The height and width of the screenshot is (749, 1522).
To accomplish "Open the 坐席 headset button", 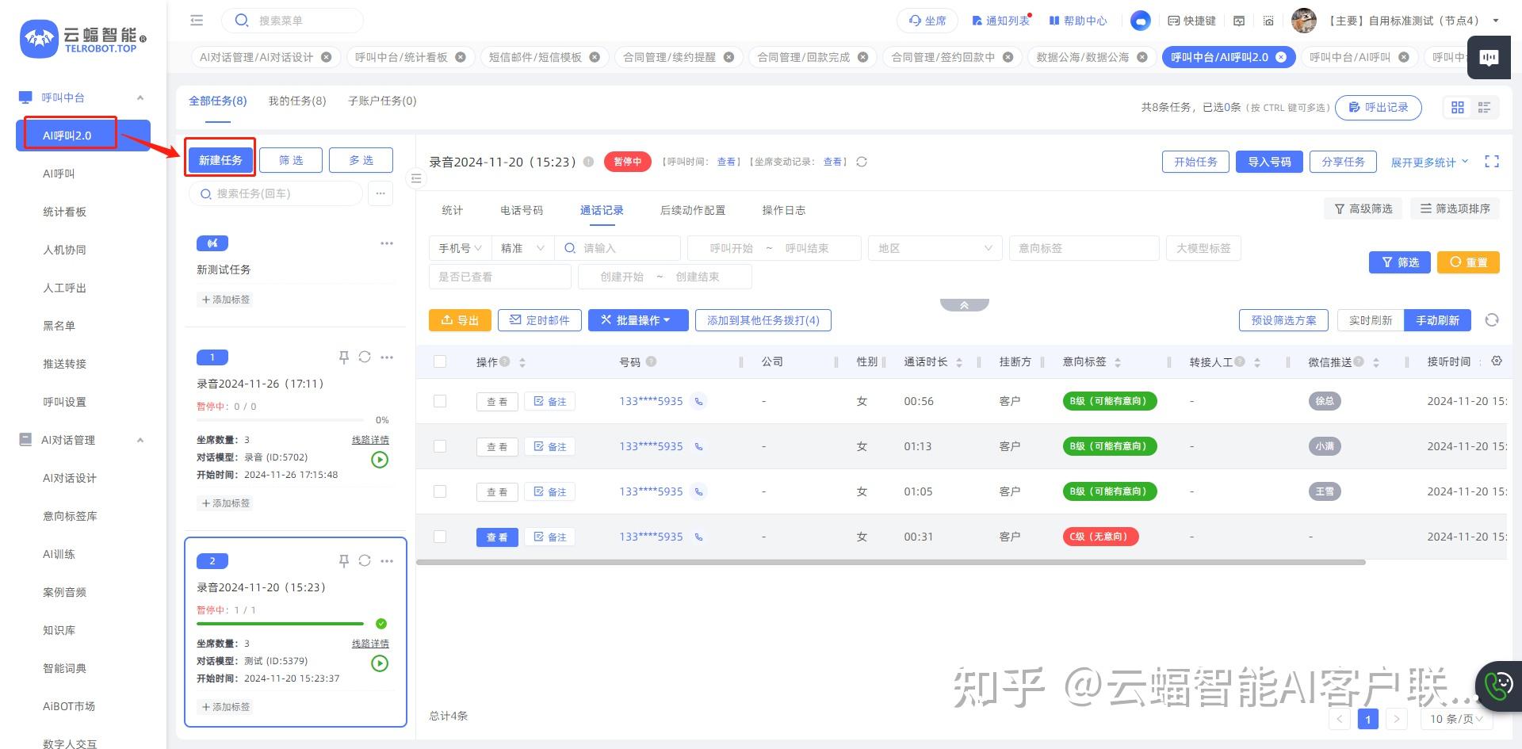I will pos(927,21).
